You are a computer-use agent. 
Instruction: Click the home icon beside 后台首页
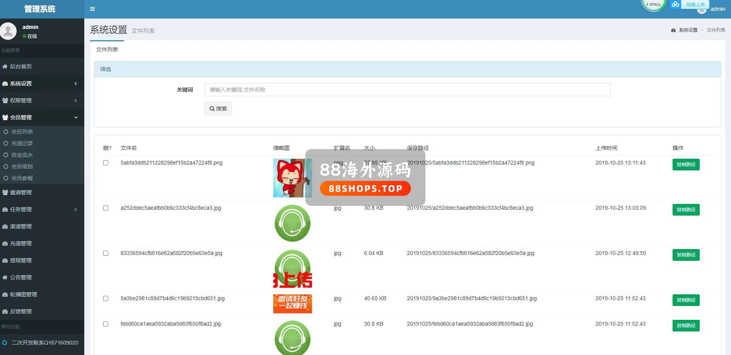pos(5,66)
